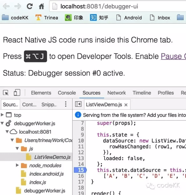
Task: Select the Sourc... navigator tab
Action: (11, 104)
